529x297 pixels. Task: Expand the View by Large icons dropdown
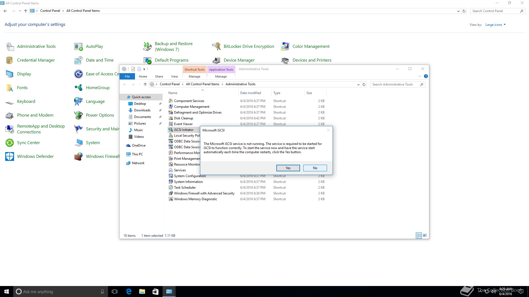[x=495, y=25]
